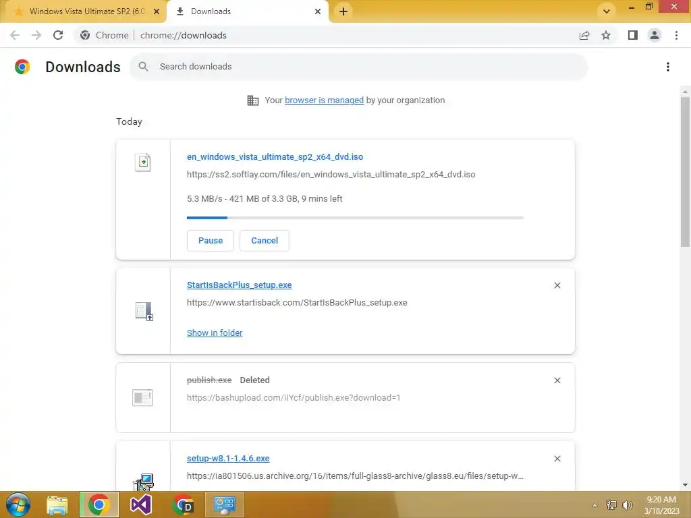Open the Windows Start orb
The height and width of the screenshot is (518, 691).
point(18,505)
